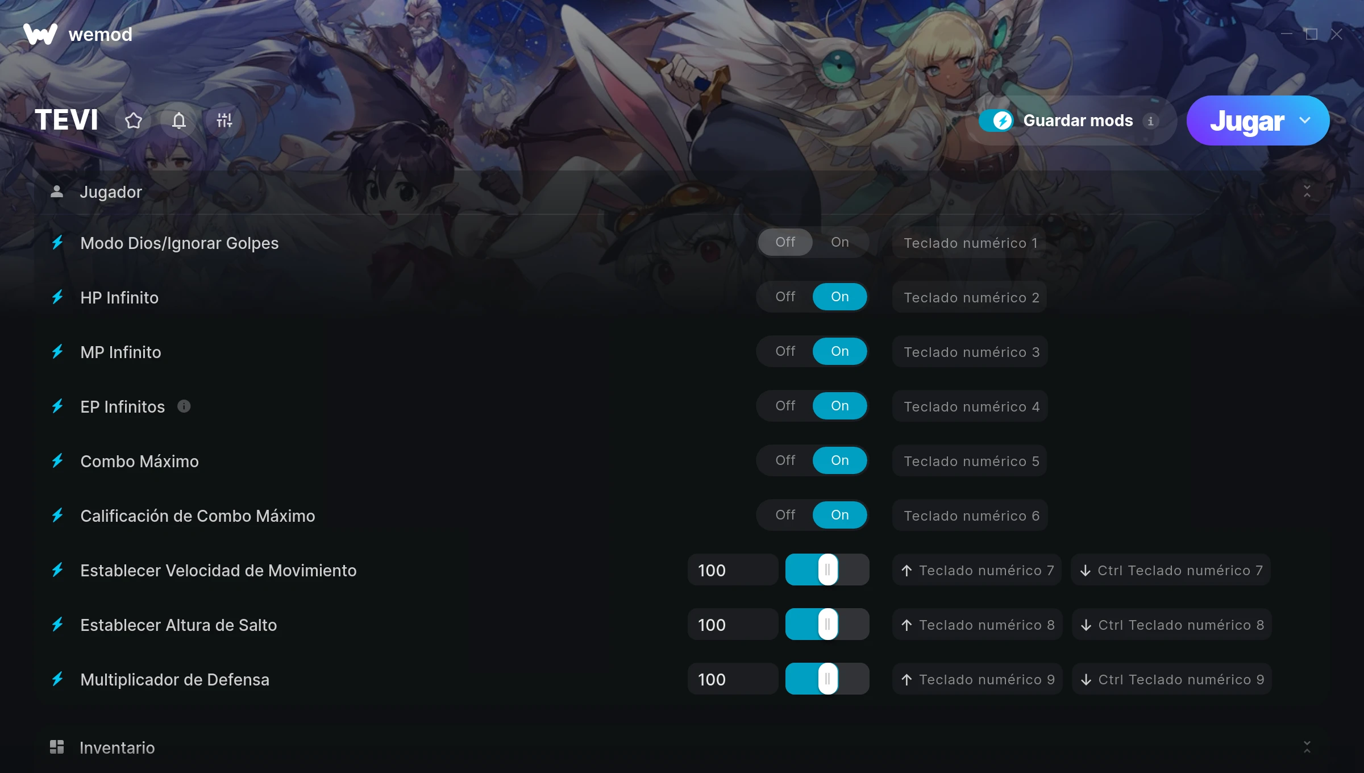1364x773 pixels.
Task: Click lightning bolt icon beside HP Infinito
Action: [x=57, y=297]
